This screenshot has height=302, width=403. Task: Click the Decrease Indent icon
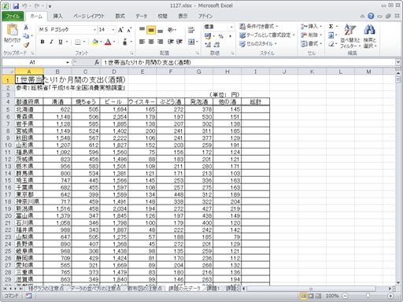171,42
